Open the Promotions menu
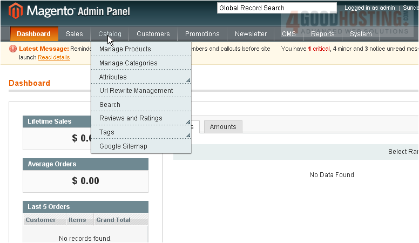This screenshot has height=243, width=419. (x=202, y=34)
